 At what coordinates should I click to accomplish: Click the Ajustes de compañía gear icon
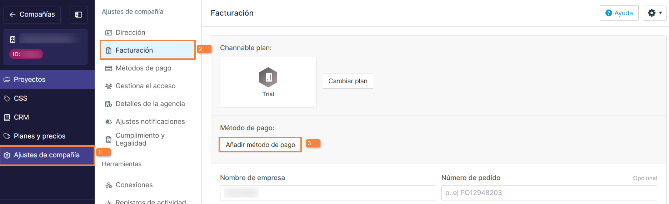point(7,155)
